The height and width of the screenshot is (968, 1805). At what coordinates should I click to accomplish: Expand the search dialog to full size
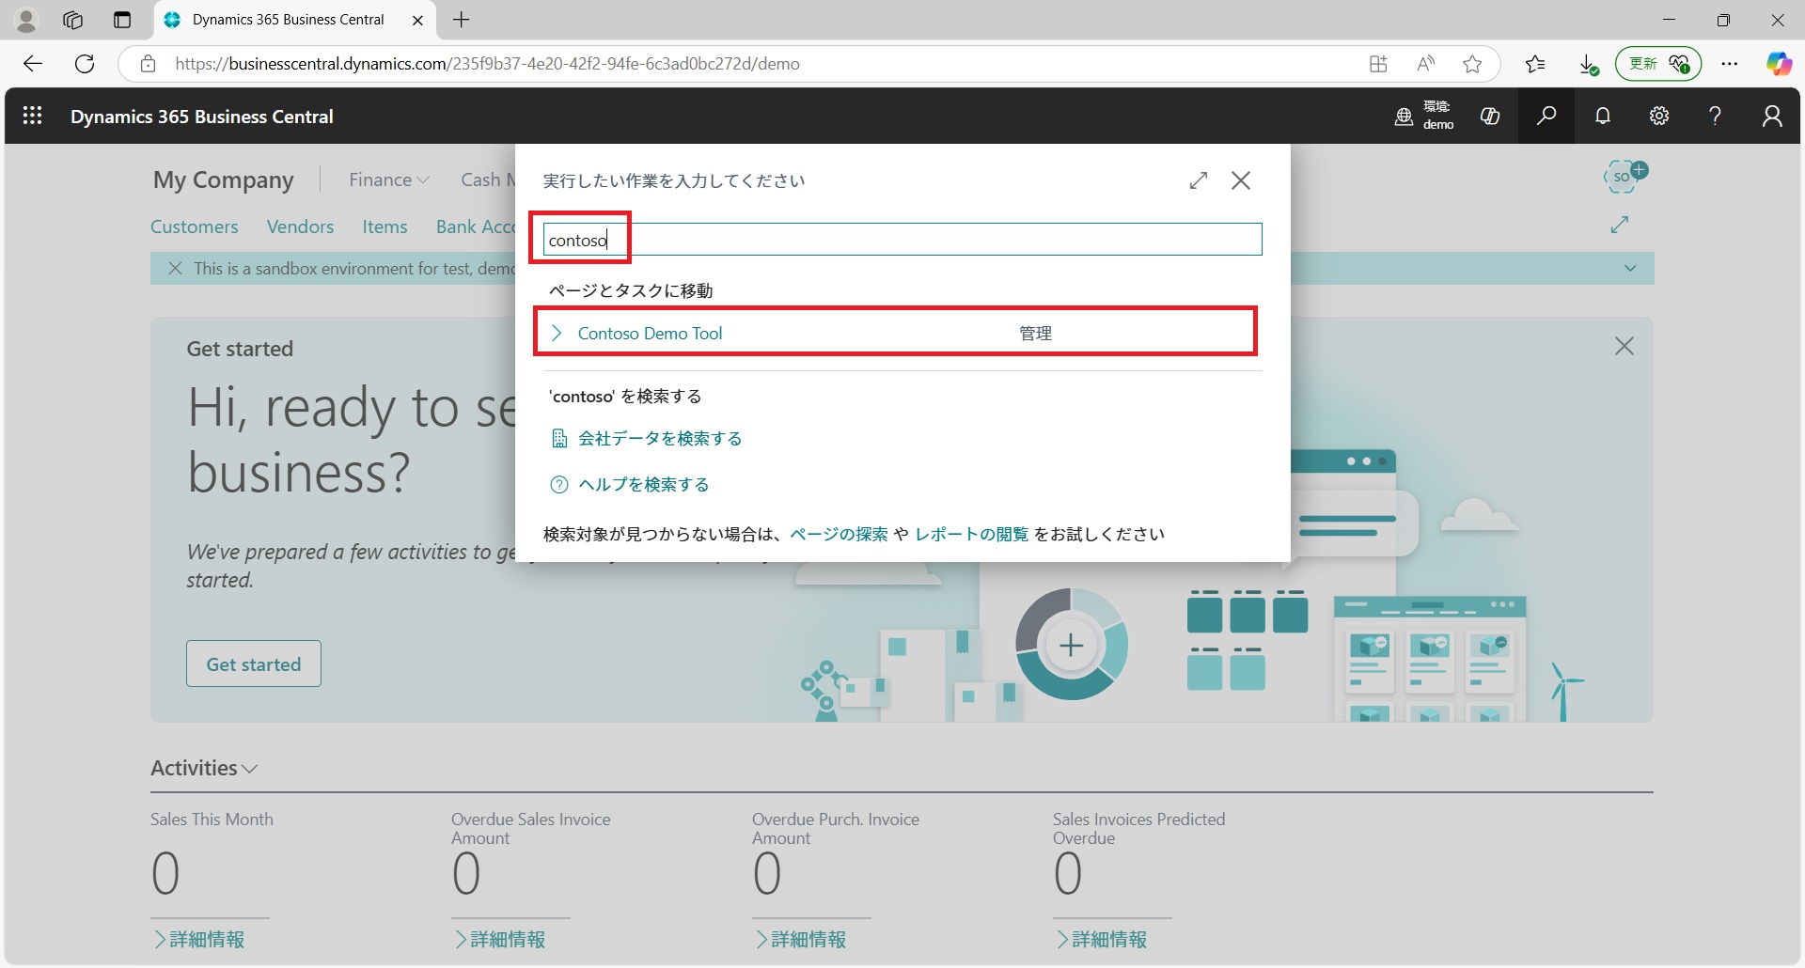click(x=1198, y=180)
